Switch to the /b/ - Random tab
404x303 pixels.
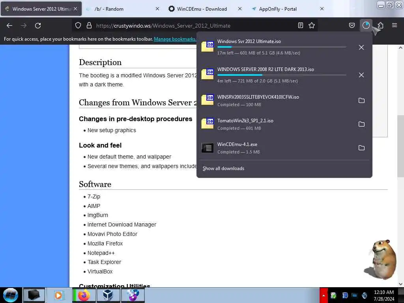click(x=109, y=9)
